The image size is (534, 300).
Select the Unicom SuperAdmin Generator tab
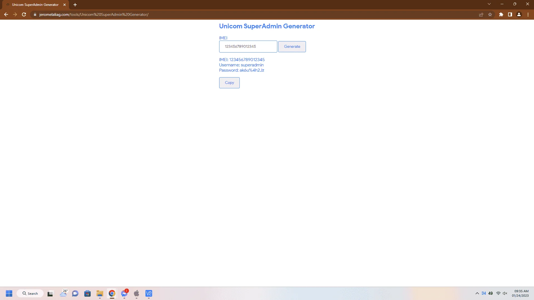(35, 5)
